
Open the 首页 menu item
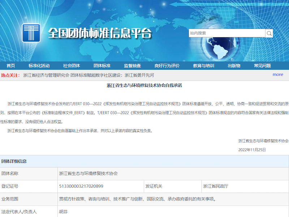coord(11,66)
